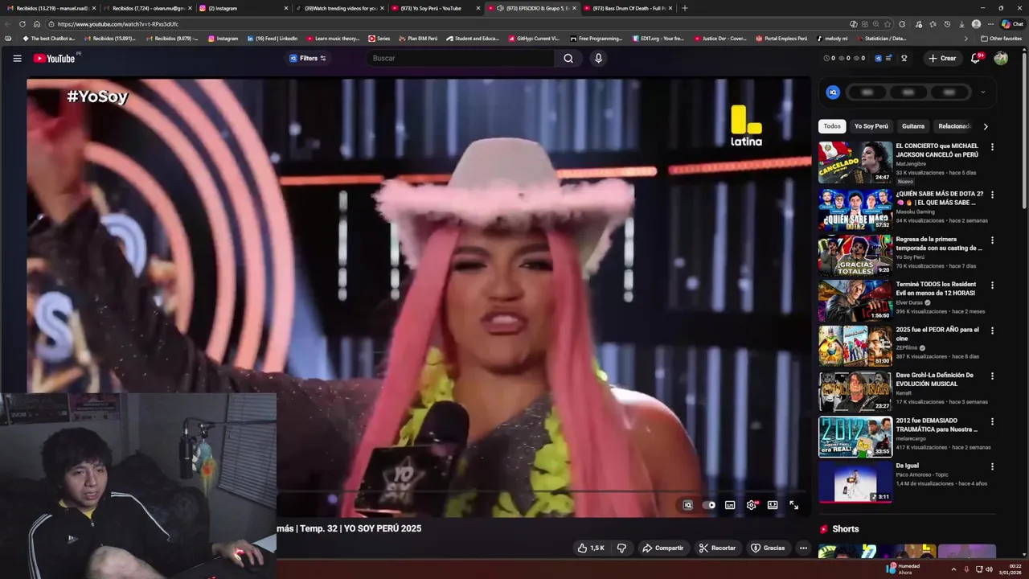Select the Yo Soy Perú filter chip
The height and width of the screenshot is (579, 1029).
point(871,126)
